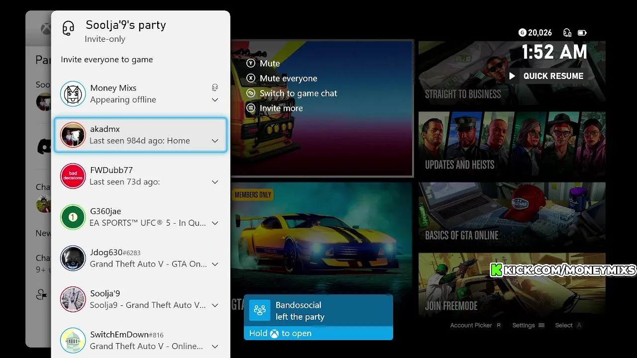
Task: Click the headset icon beside Soolja'9's party
Action: pyautogui.click(x=68, y=28)
